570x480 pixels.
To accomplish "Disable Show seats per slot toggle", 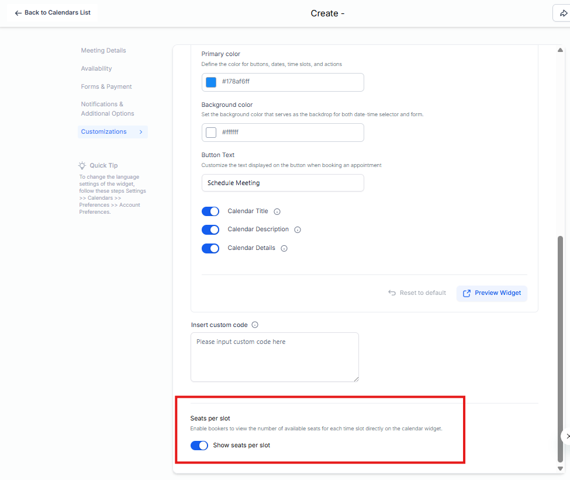I will click(x=199, y=446).
